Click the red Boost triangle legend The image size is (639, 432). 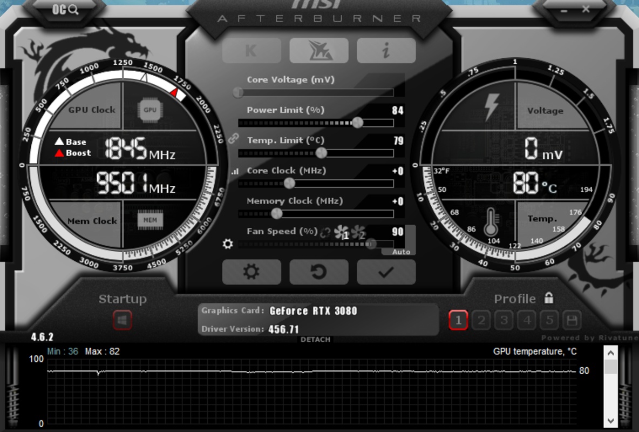tap(59, 153)
